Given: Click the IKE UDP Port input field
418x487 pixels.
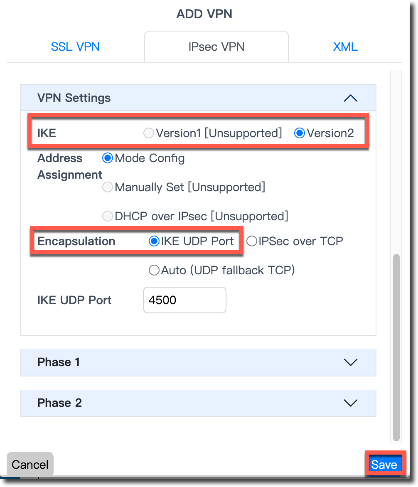Looking at the screenshot, I should (184, 300).
